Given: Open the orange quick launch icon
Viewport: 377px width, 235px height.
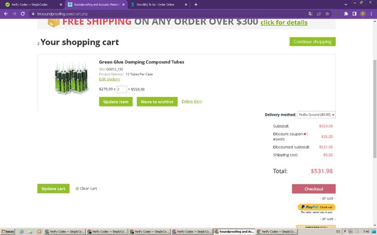Looking at the screenshot, I should click(39, 231).
